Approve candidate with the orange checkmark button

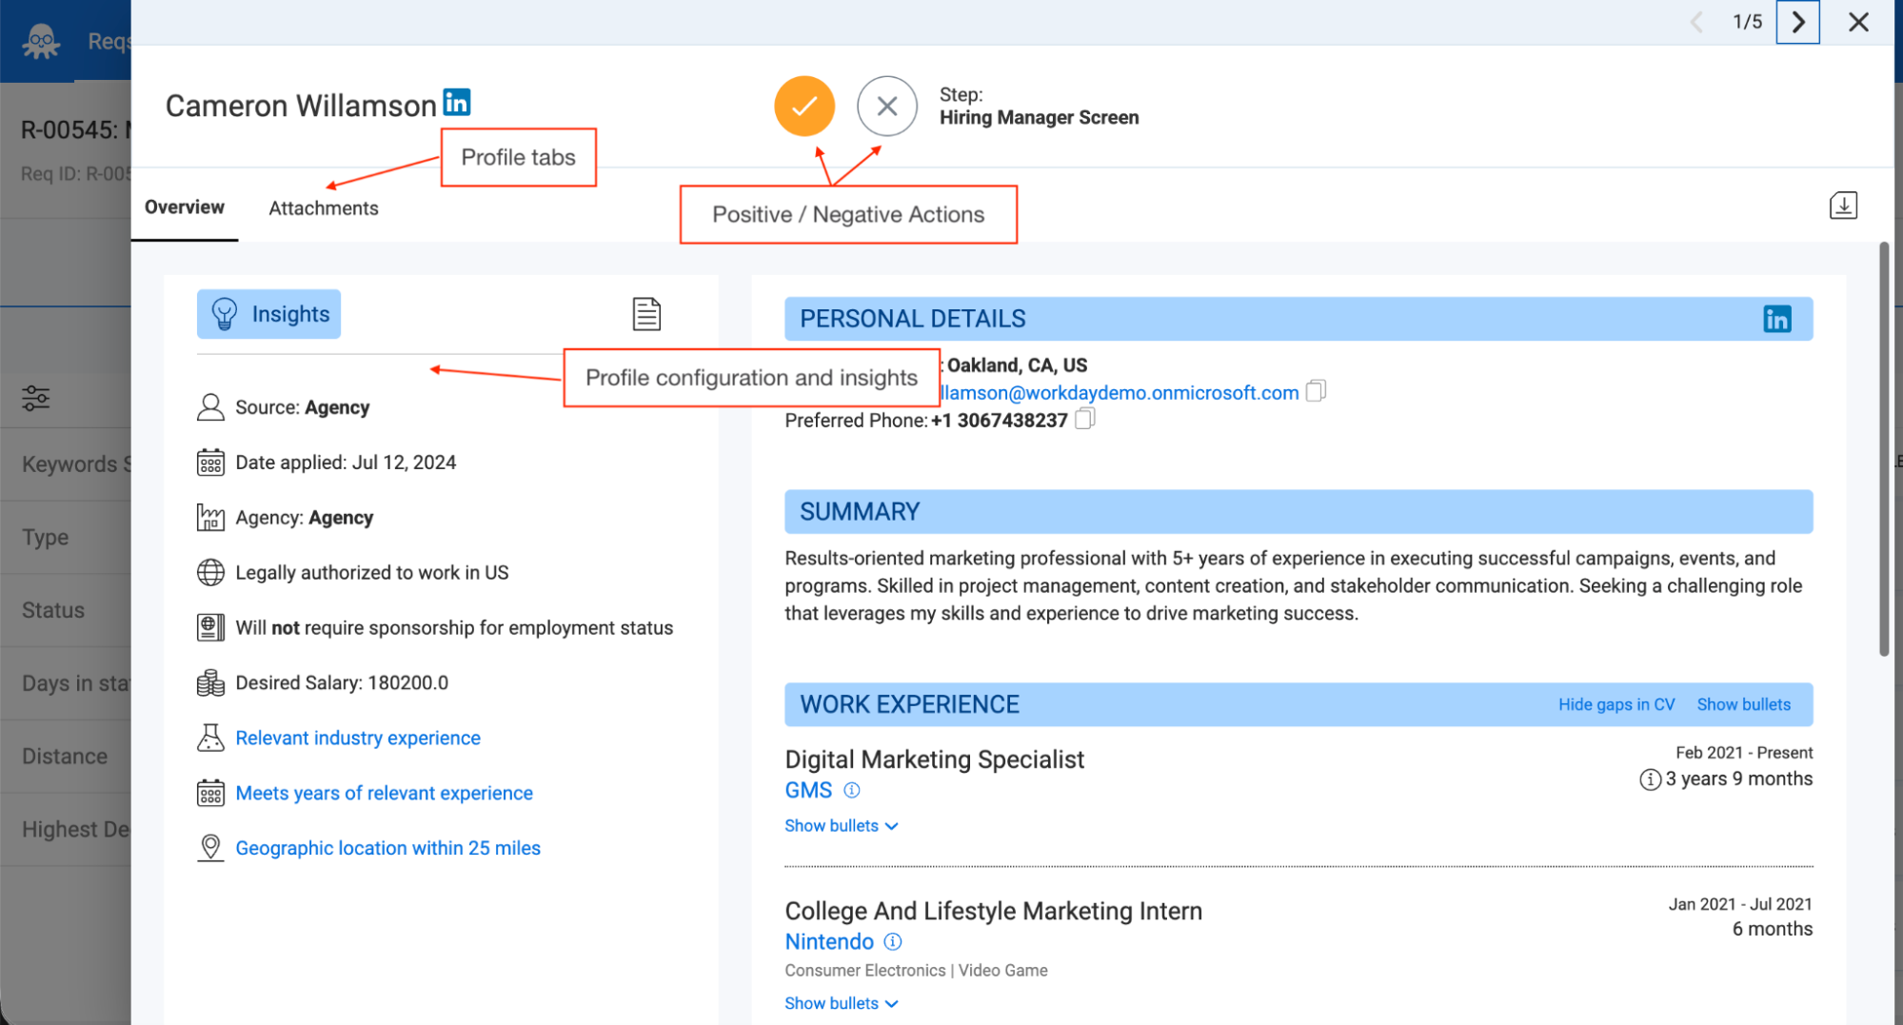[x=804, y=106]
